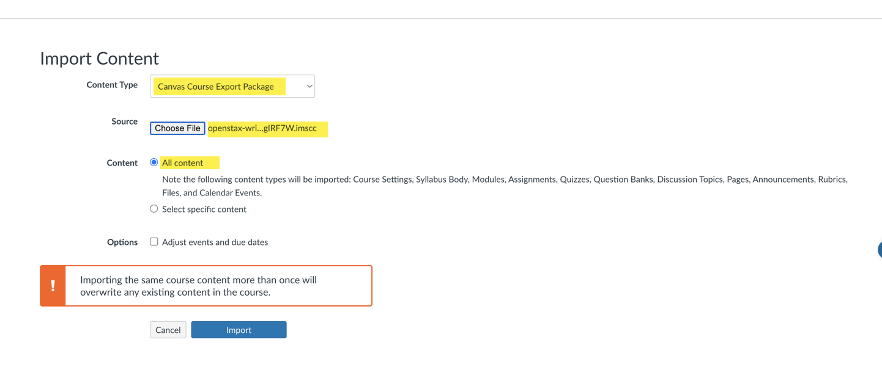Click the Choose File button
Image resolution: width=882 pixels, height=375 pixels.
point(177,128)
